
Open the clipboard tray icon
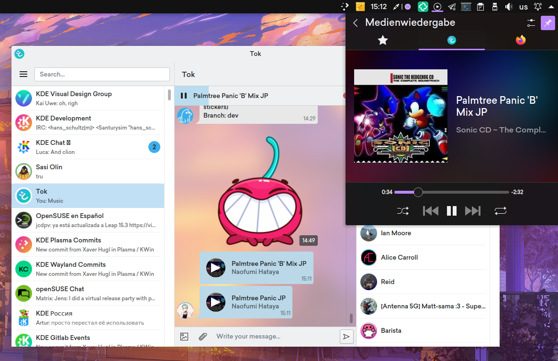(x=480, y=6)
